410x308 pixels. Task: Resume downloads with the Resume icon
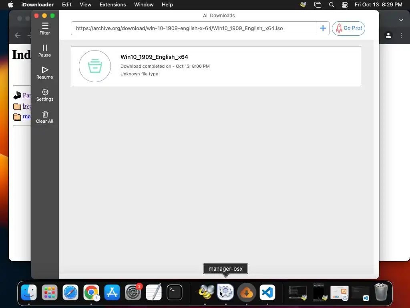pyautogui.click(x=45, y=73)
